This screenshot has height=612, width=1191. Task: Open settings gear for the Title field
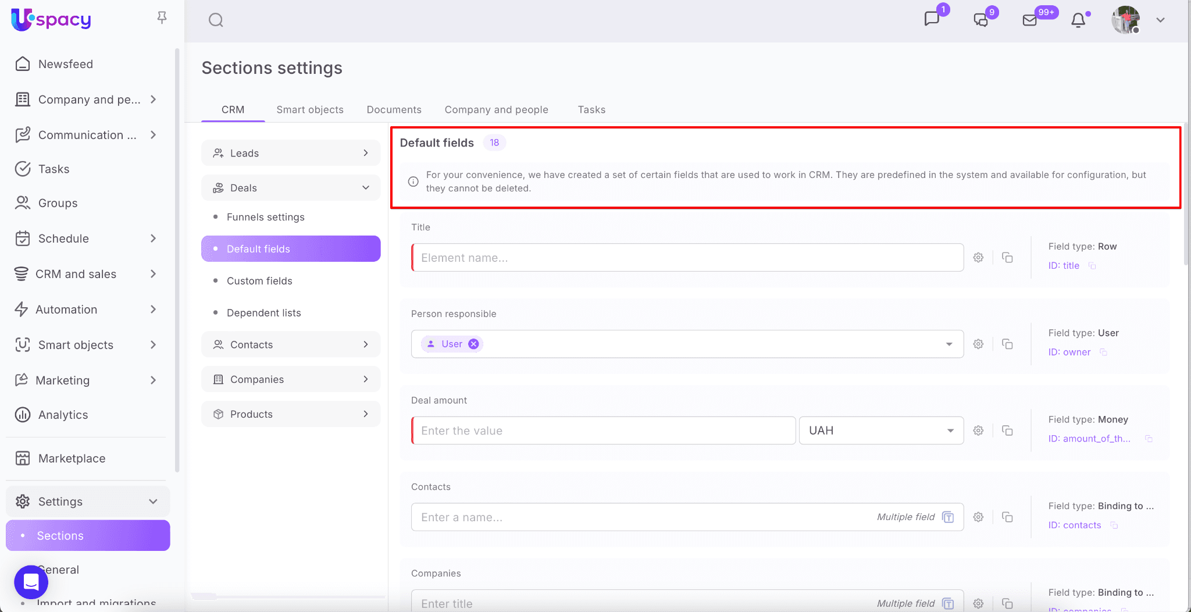click(x=978, y=258)
